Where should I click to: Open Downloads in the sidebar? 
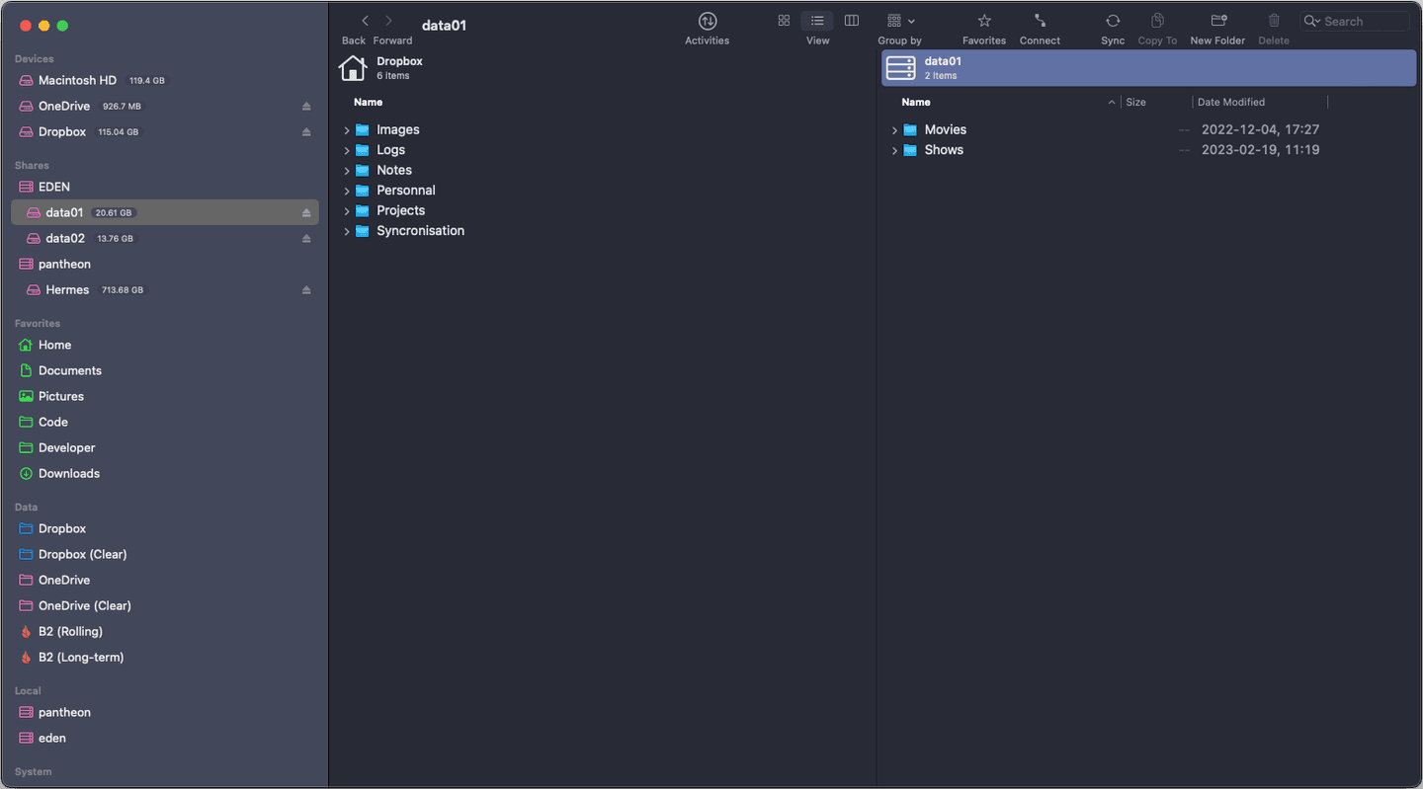tap(68, 473)
